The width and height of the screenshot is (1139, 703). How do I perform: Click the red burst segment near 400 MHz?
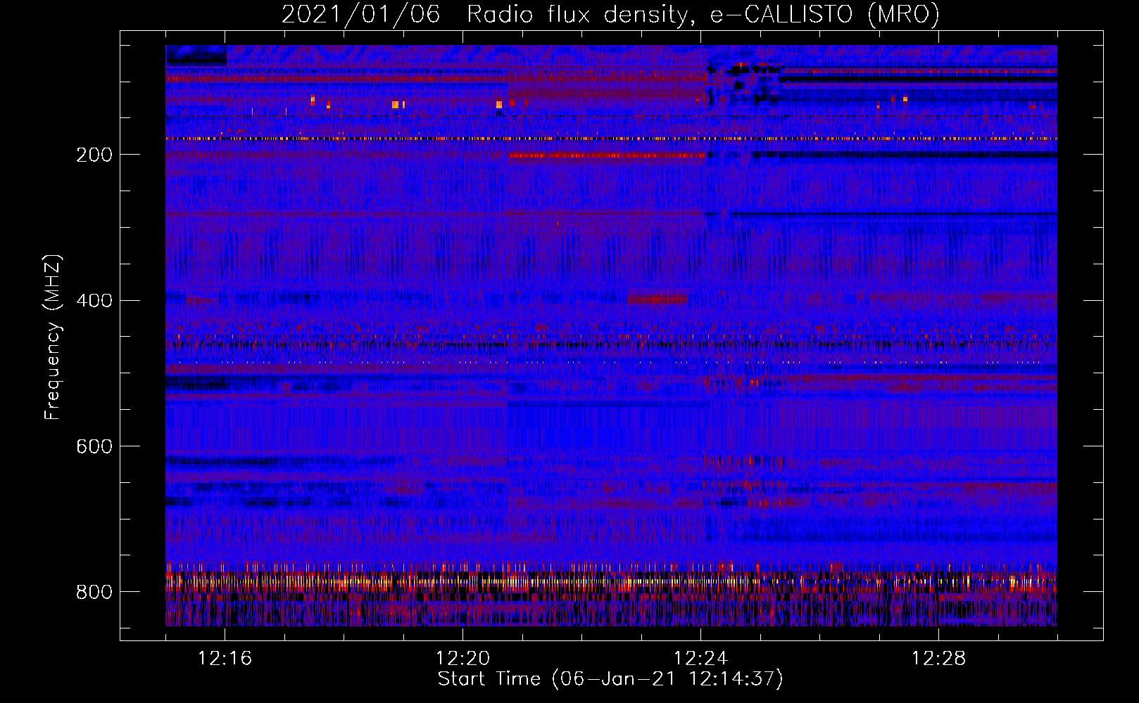pyautogui.click(x=657, y=299)
